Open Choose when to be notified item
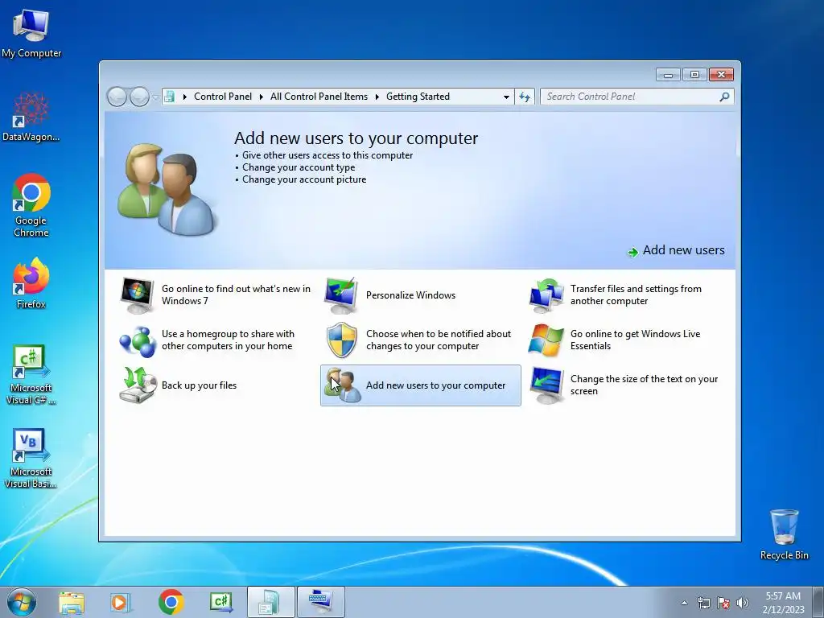This screenshot has width=824, height=618. tap(418, 340)
